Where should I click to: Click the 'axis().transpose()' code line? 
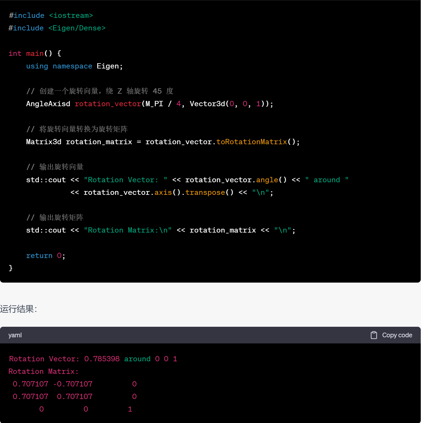172,192
